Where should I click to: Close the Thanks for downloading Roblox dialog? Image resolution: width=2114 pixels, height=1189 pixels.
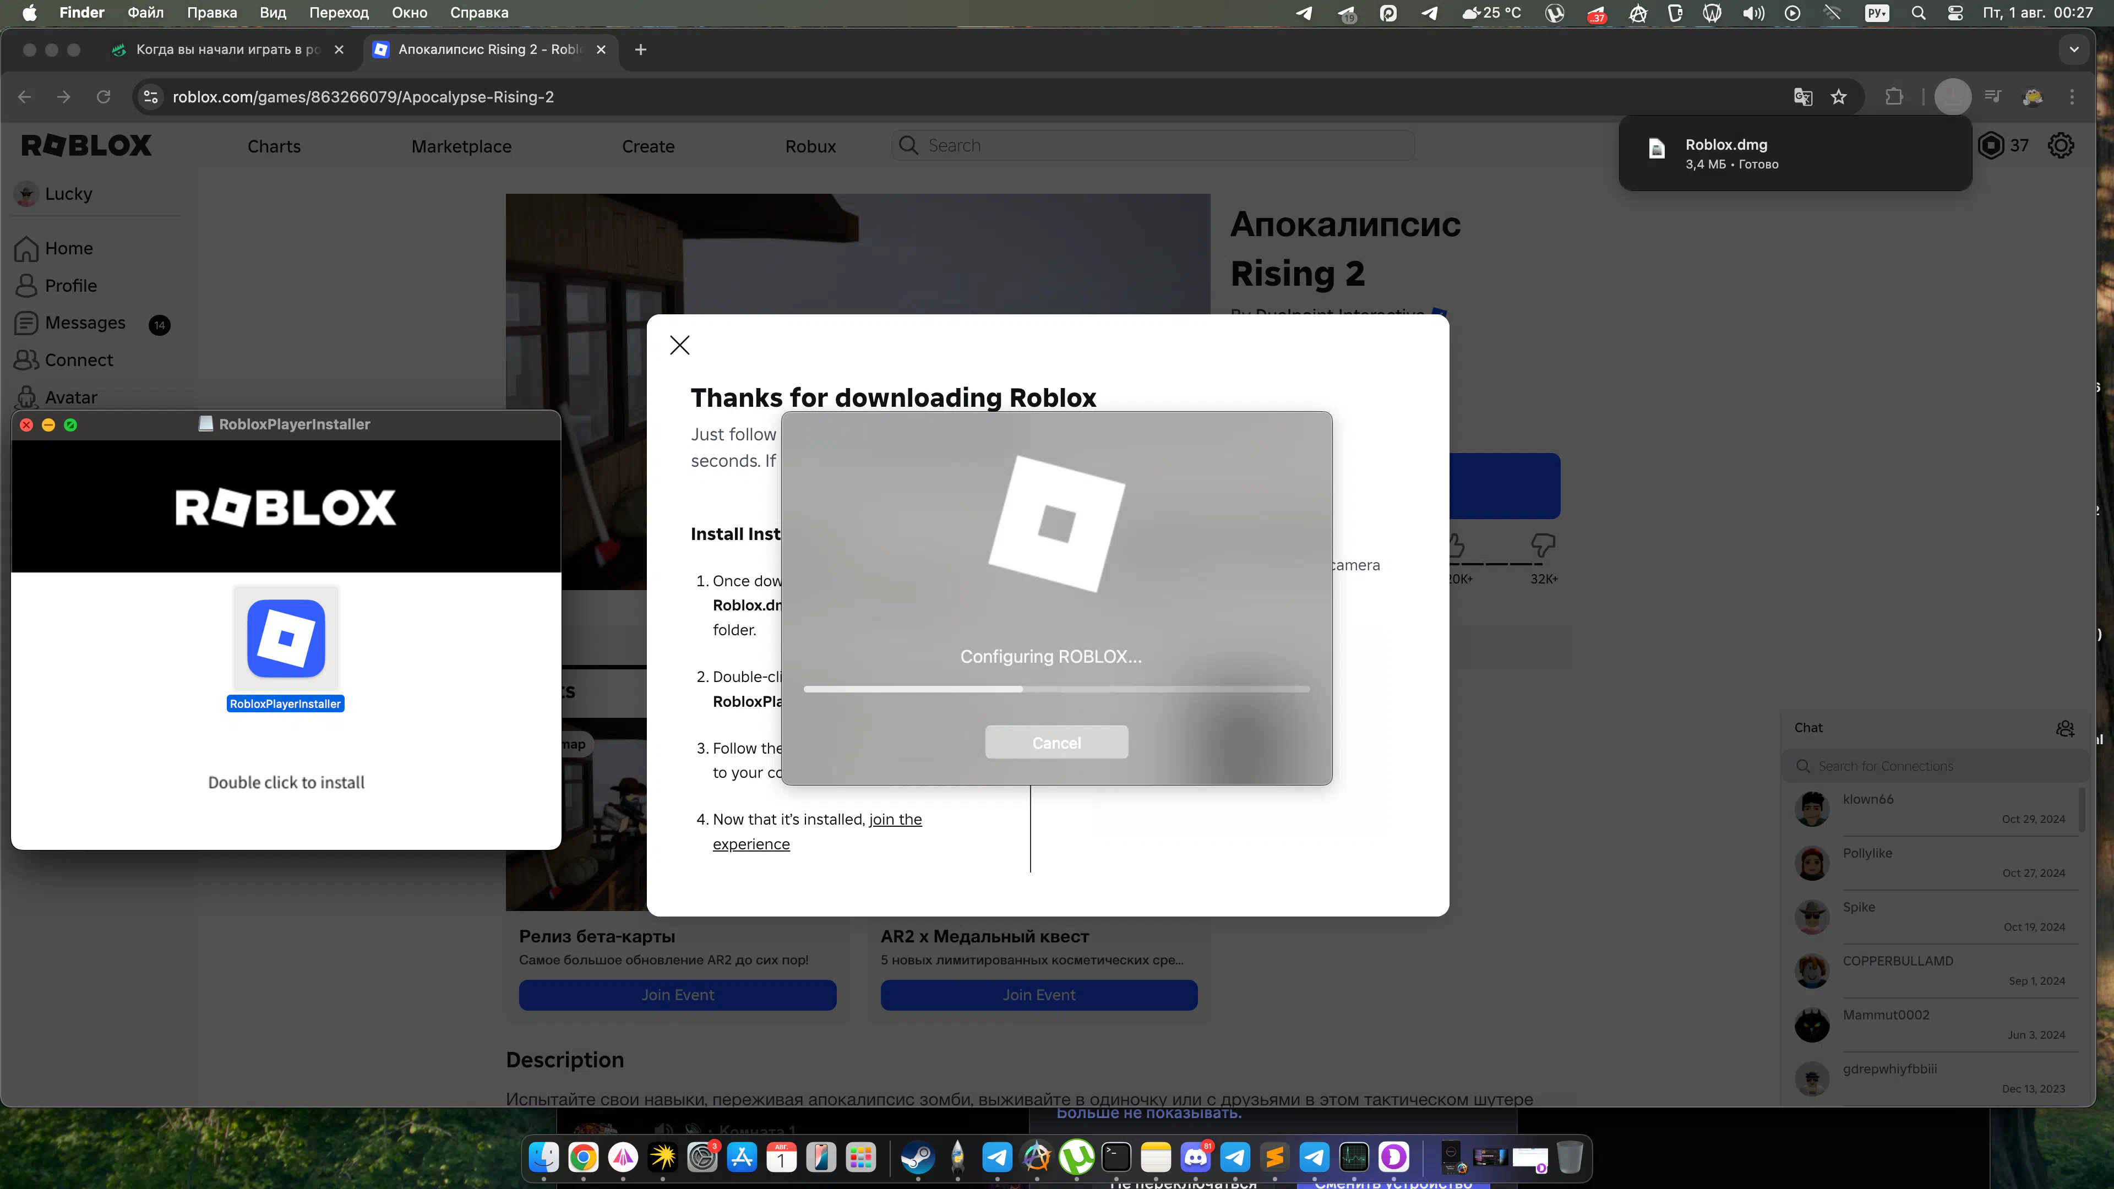679,345
